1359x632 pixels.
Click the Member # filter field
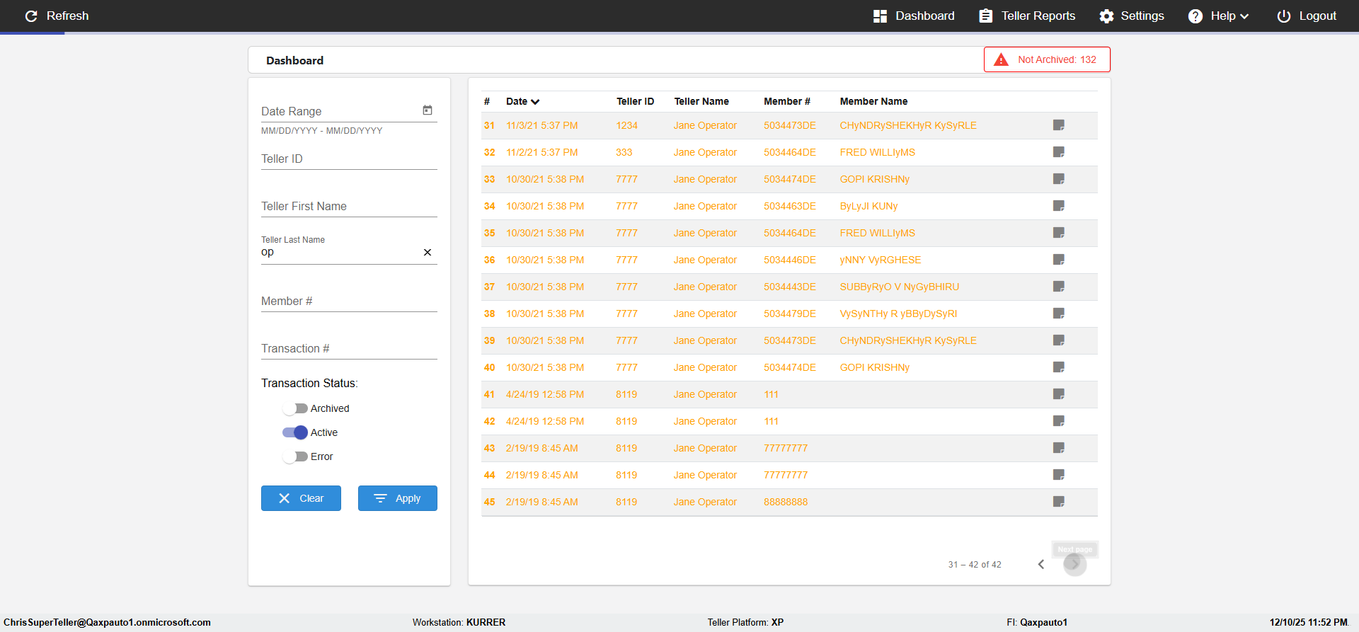click(x=349, y=301)
